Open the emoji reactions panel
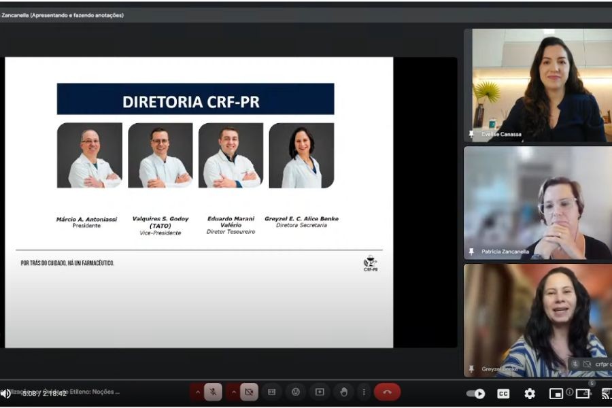This screenshot has width=612, height=408. click(x=296, y=392)
